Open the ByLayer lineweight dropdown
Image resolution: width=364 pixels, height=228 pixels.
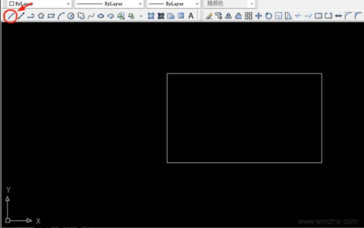pyautogui.click(x=173, y=4)
